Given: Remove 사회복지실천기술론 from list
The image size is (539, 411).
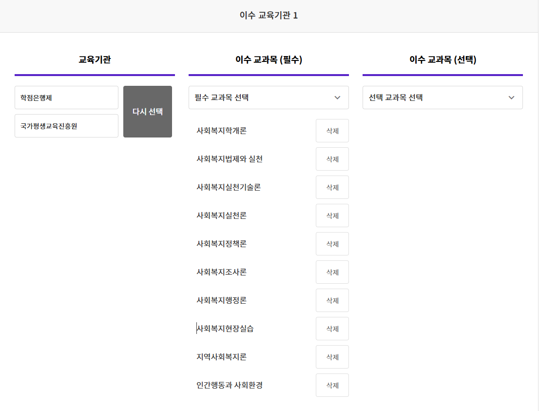Looking at the screenshot, I should (x=332, y=187).
